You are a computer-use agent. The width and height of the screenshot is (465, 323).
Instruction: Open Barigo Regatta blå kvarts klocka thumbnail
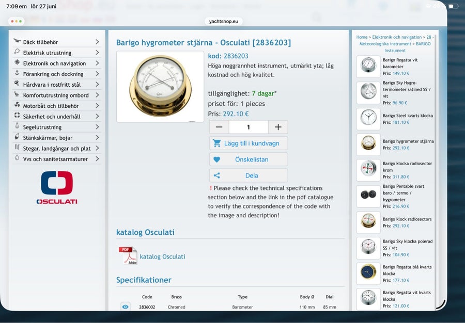(368, 273)
